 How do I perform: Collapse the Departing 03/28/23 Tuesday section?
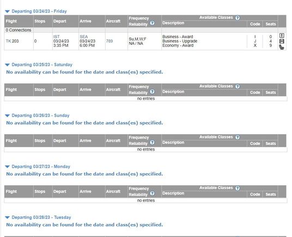(7, 217)
